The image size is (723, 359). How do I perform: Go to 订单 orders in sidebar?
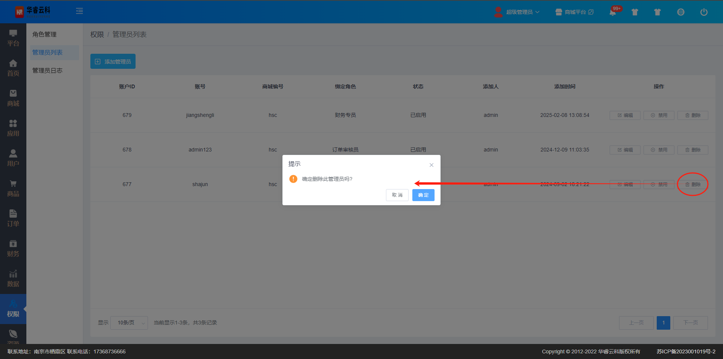tap(13, 218)
